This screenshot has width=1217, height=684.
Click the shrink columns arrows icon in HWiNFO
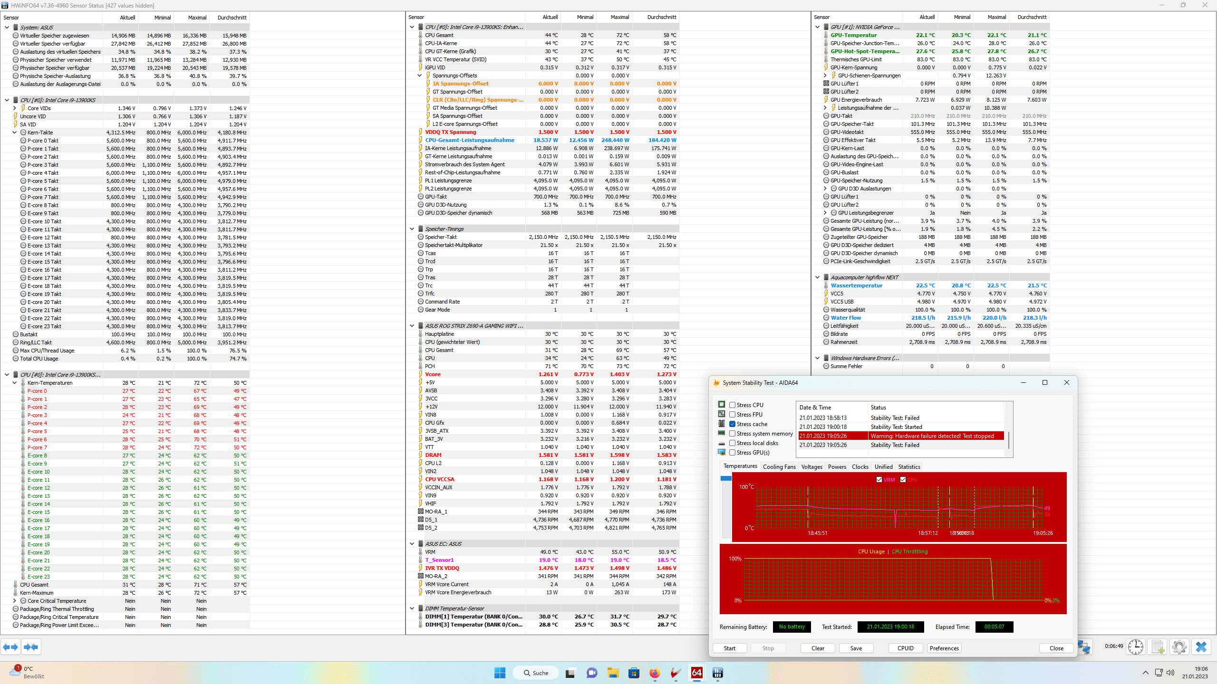pos(31,647)
